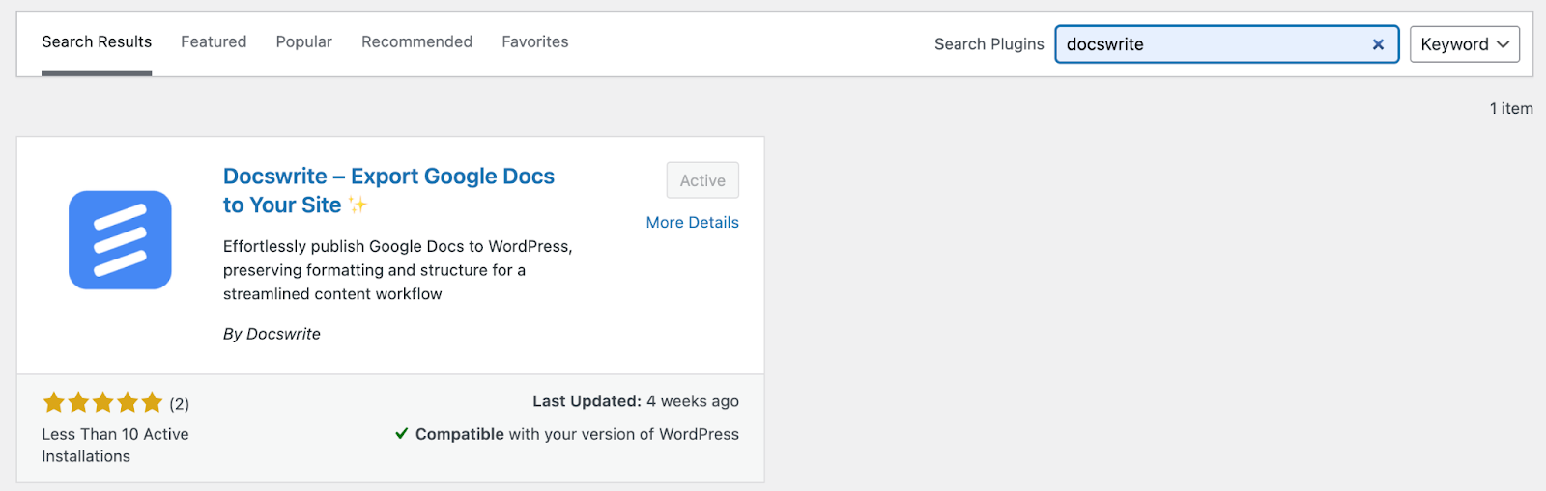
Task: Open the More Details link
Action: (x=692, y=222)
